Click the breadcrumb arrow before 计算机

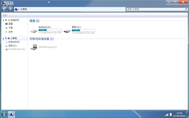19,9
